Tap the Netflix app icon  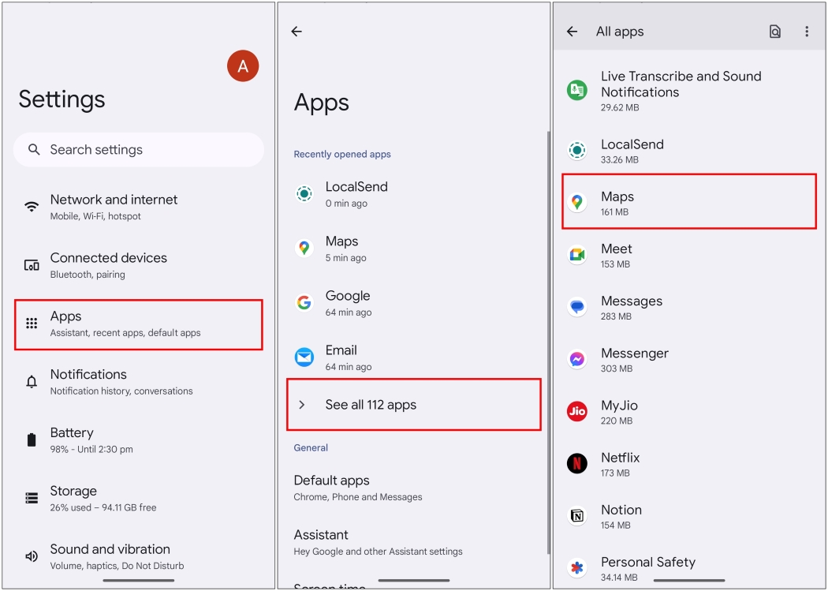576,463
